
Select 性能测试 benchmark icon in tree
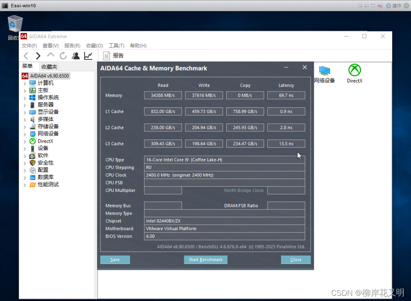(33, 185)
